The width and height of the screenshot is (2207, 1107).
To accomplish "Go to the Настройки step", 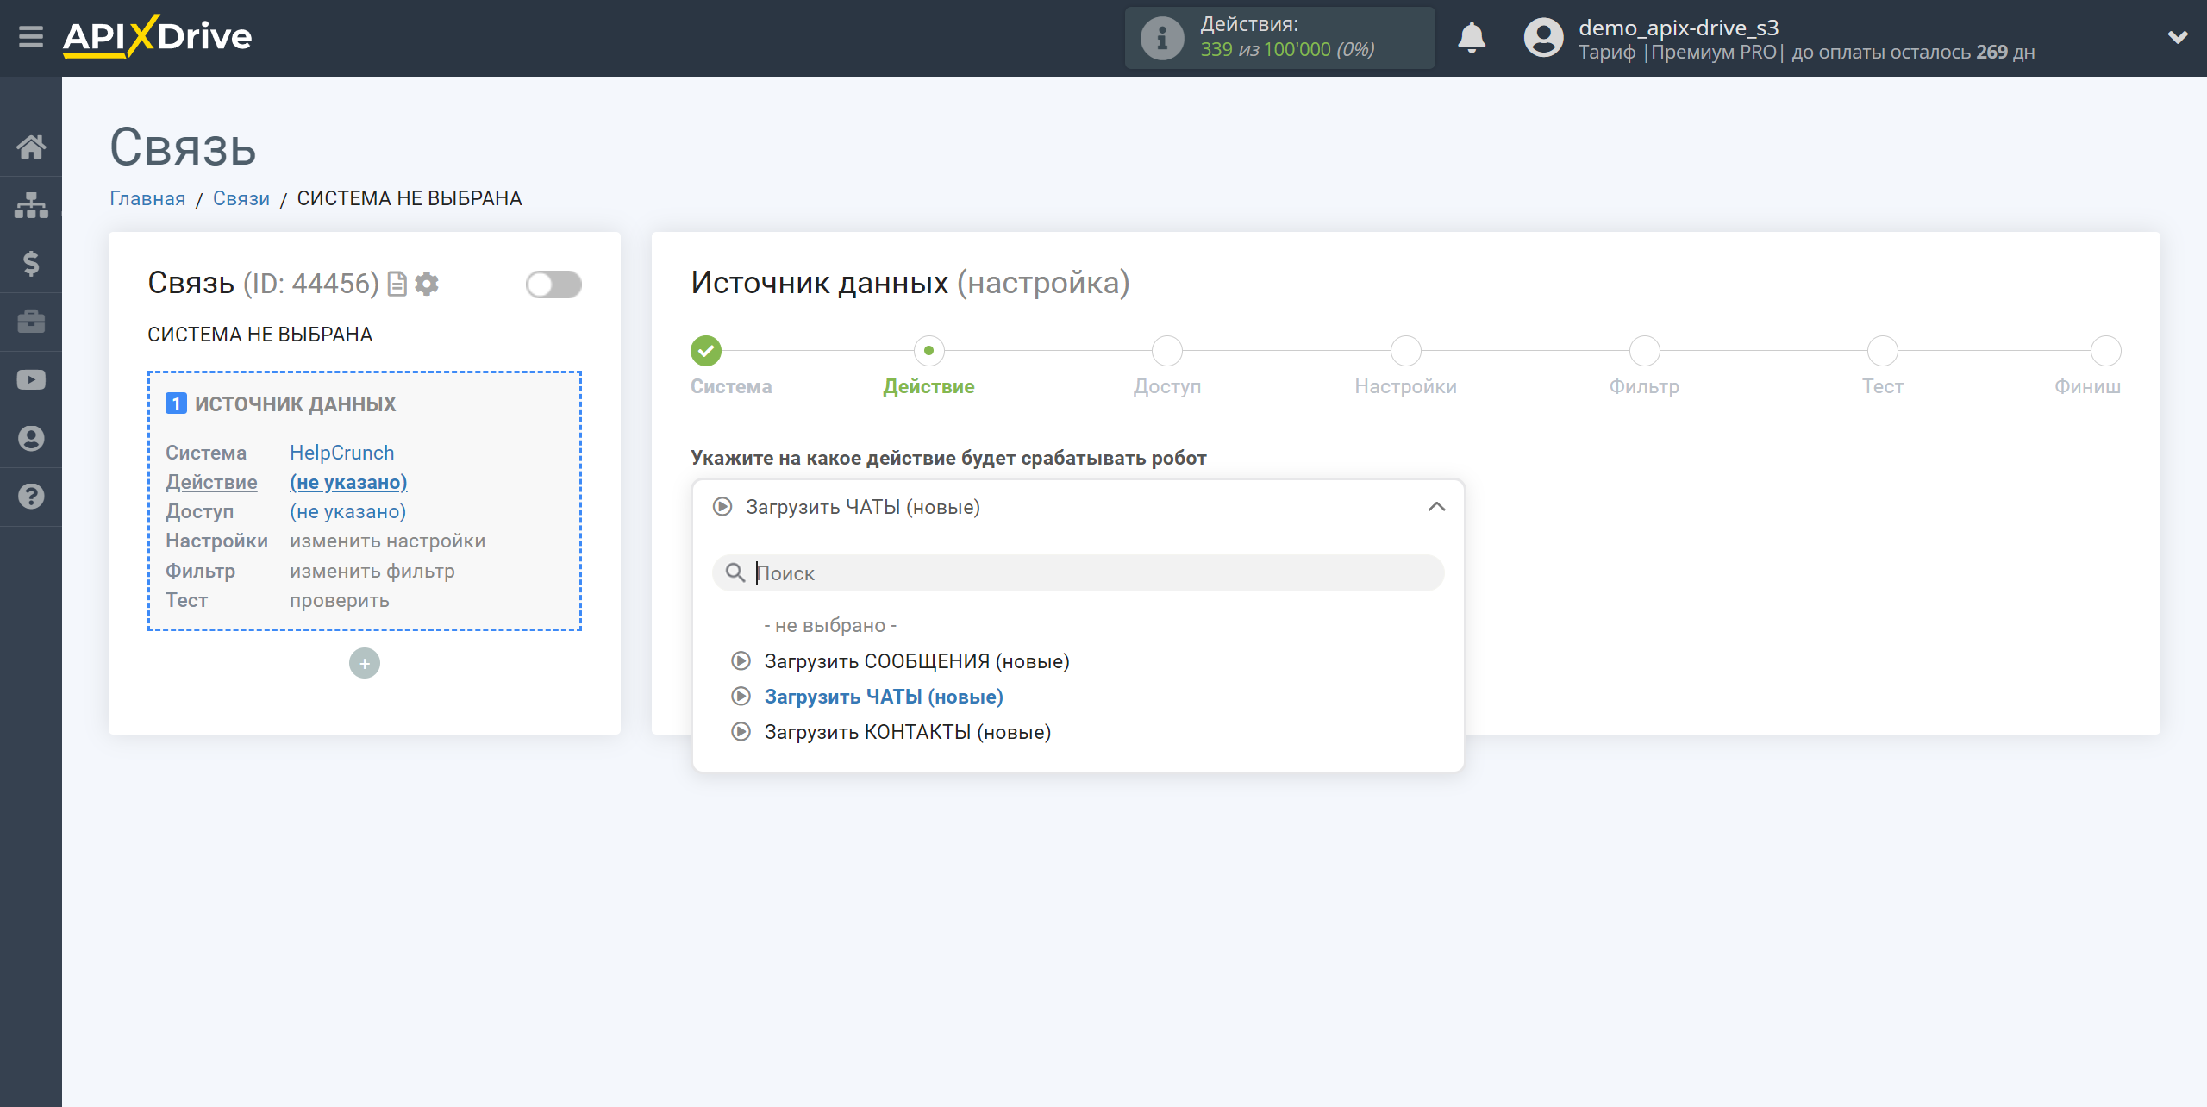I will click(x=1406, y=351).
